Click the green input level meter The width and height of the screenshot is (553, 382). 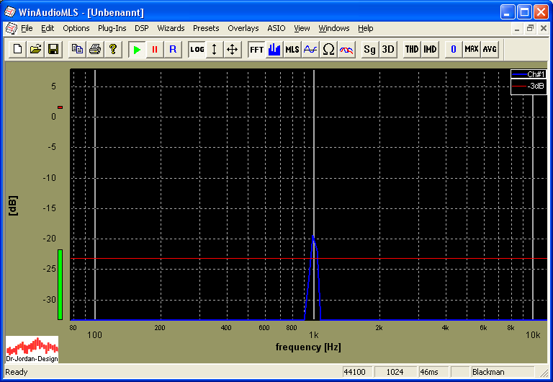click(60, 284)
